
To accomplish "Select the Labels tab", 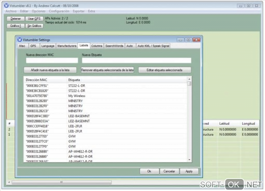I will click(x=84, y=45).
